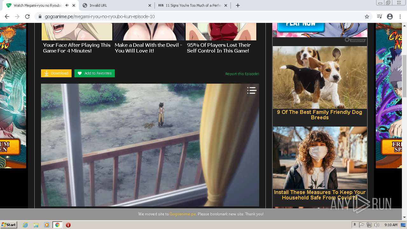The width and height of the screenshot is (407, 229).
Task: Open the video player playlist menu icon
Action: [x=252, y=91]
